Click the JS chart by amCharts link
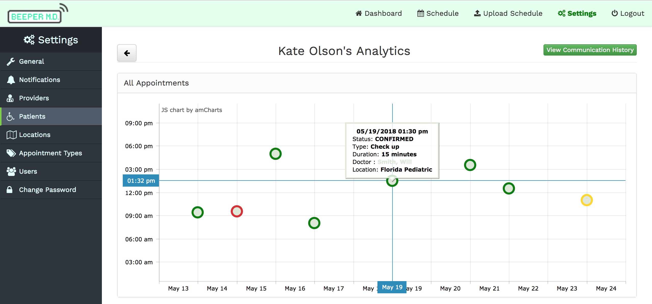Viewport: 652px width, 304px height. [x=192, y=110]
